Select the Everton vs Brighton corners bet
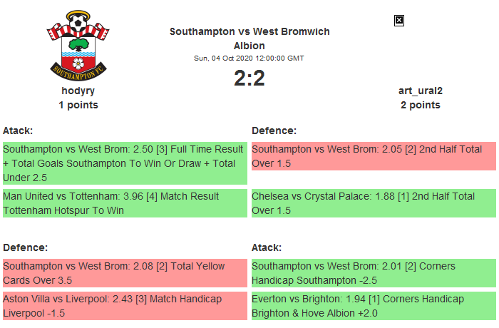 (374, 306)
